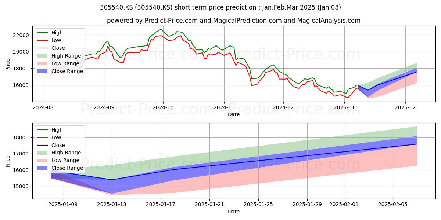Click the bottom chart x-axis label '2025-01-29'
Viewport: 441px width, 220px height.
pos(307,205)
